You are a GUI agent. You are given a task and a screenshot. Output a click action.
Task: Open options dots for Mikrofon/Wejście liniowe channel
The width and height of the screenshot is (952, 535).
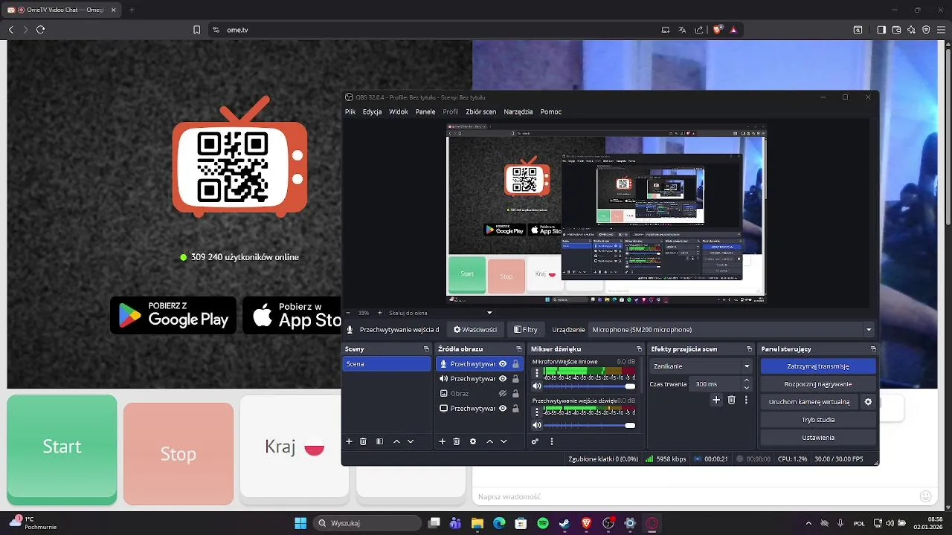pos(537,373)
